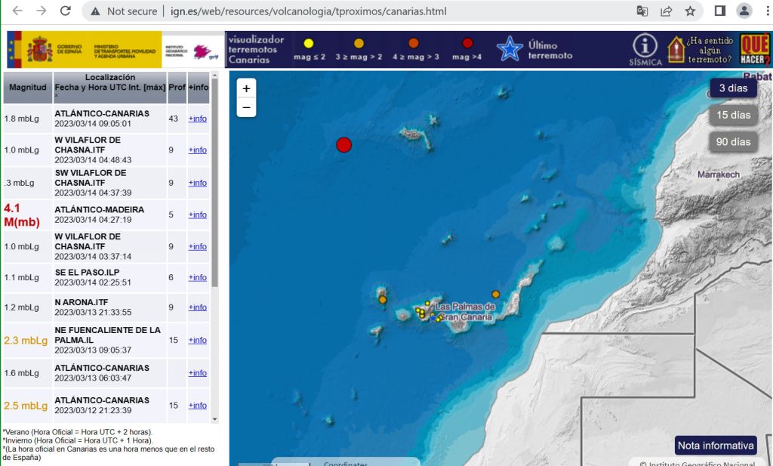This screenshot has height=466, width=773.
Task: Open the Sísmica info icon
Action: [645, 46]
